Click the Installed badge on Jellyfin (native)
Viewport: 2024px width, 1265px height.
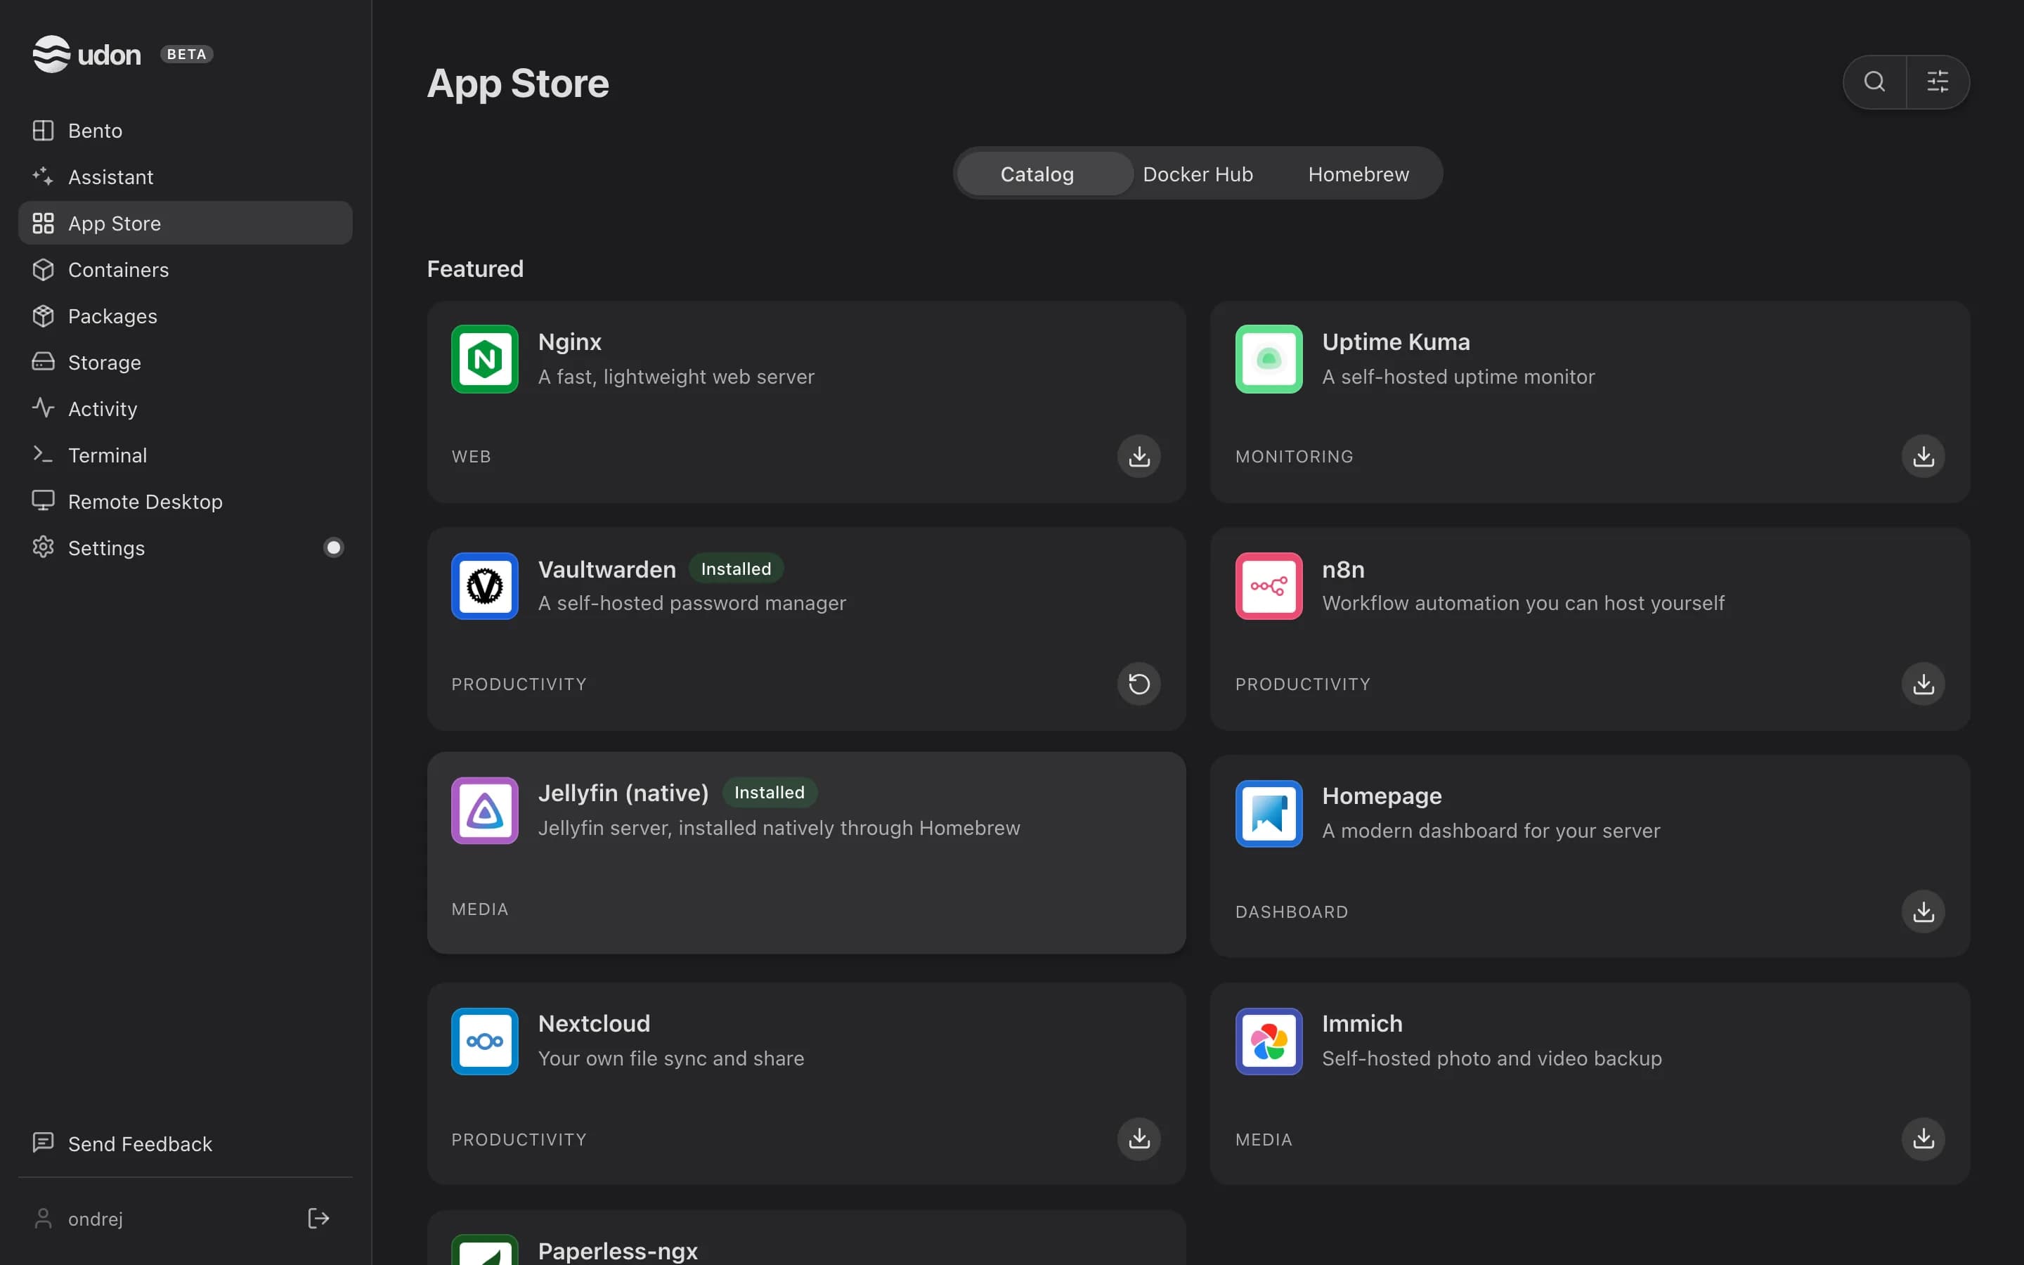tap(770, 792)
